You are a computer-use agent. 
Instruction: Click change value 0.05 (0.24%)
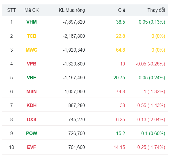152,78
